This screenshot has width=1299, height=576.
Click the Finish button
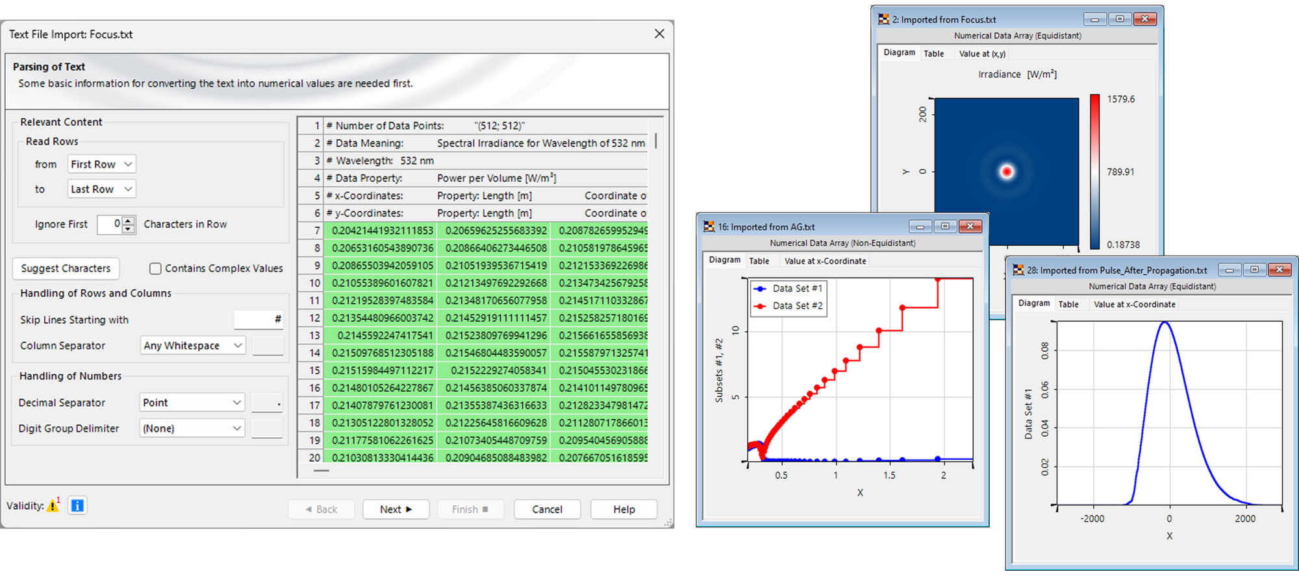pyautogui.click(x=470, y=509)
